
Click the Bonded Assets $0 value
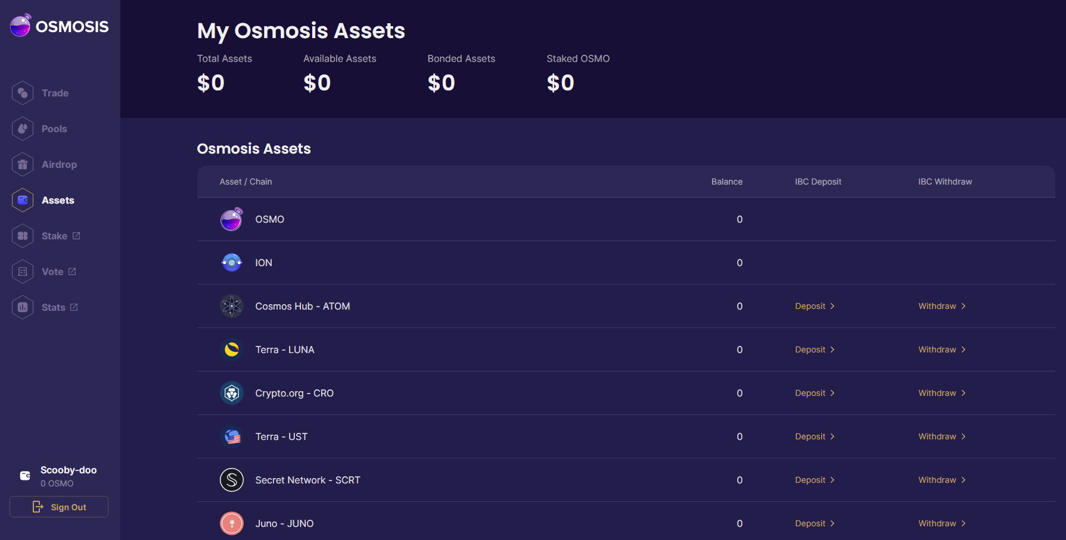coord(442,83)
